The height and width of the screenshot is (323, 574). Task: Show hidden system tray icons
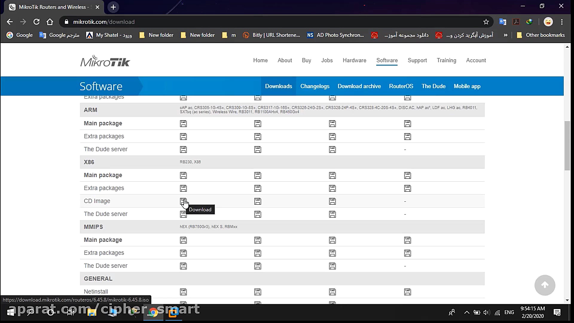pos(466,313)
